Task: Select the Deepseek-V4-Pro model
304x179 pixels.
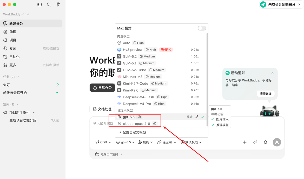Action: pyautogui.click(x=161, y=104)
